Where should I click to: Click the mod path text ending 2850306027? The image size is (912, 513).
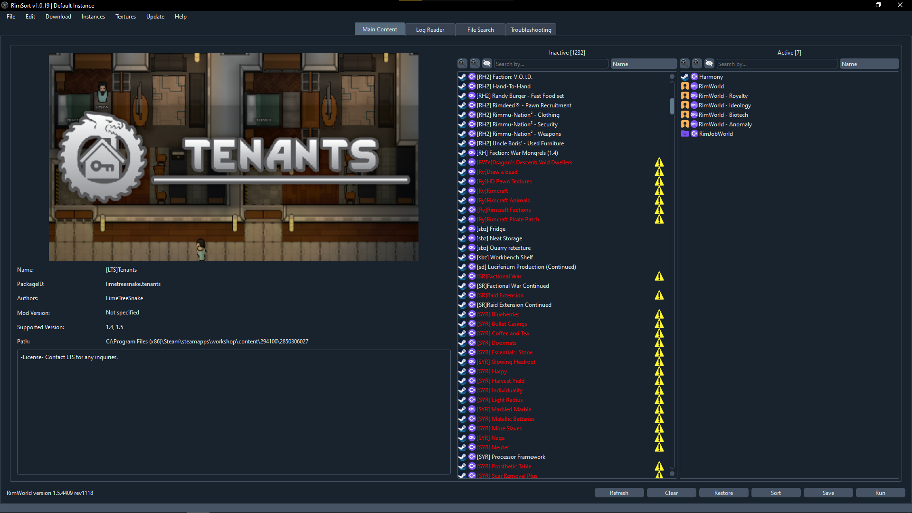(x=207, y=341)
